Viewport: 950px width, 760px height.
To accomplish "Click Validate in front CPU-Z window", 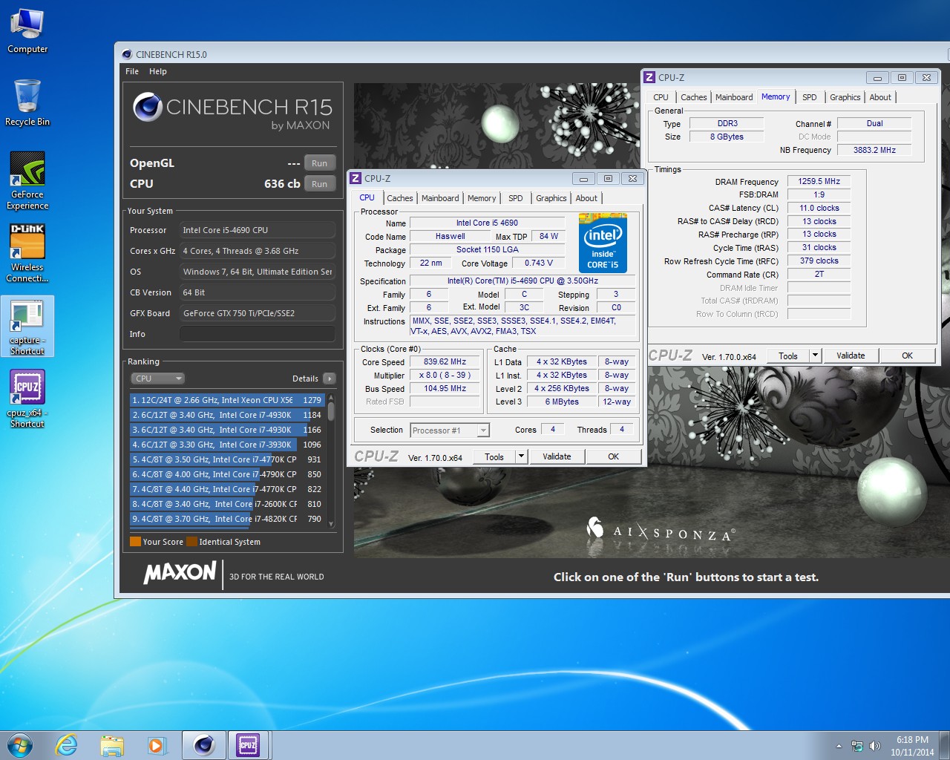I will (x=557, y=456).
